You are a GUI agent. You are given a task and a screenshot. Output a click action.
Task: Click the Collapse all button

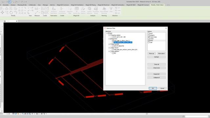157,77
